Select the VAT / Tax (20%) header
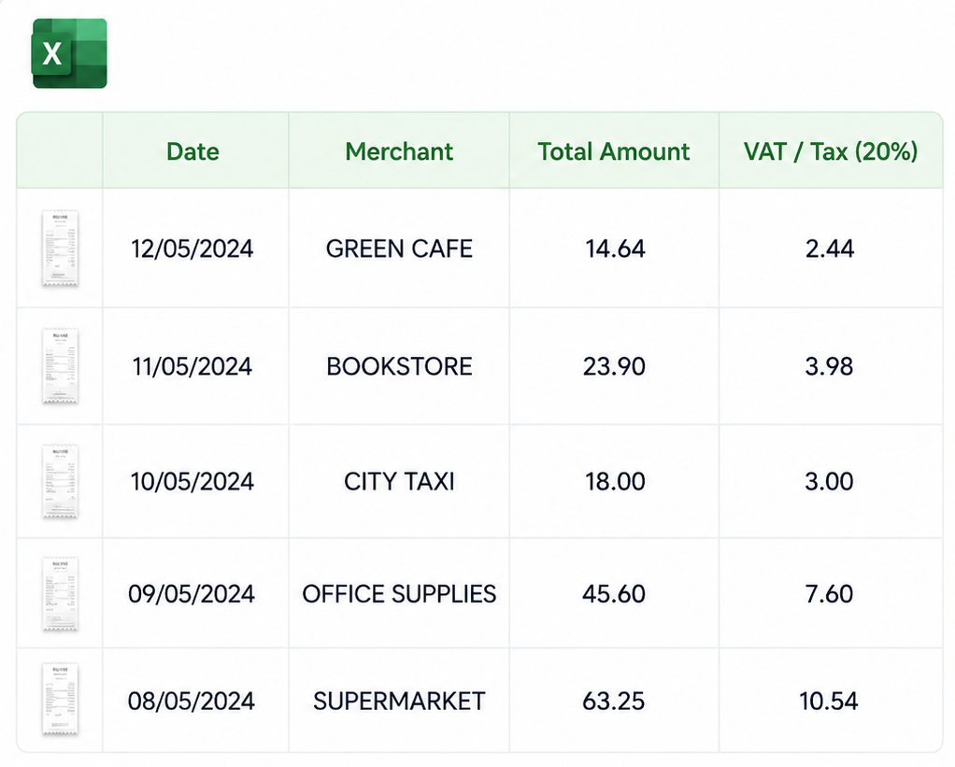The width and height of the screenshot is (955, 767). (x=831, y=151)
